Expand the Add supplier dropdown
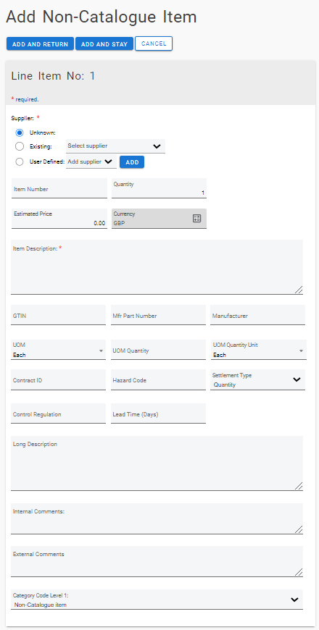This screenshot has width=319, height=630. pyautogui.click(x=91, y=162)
